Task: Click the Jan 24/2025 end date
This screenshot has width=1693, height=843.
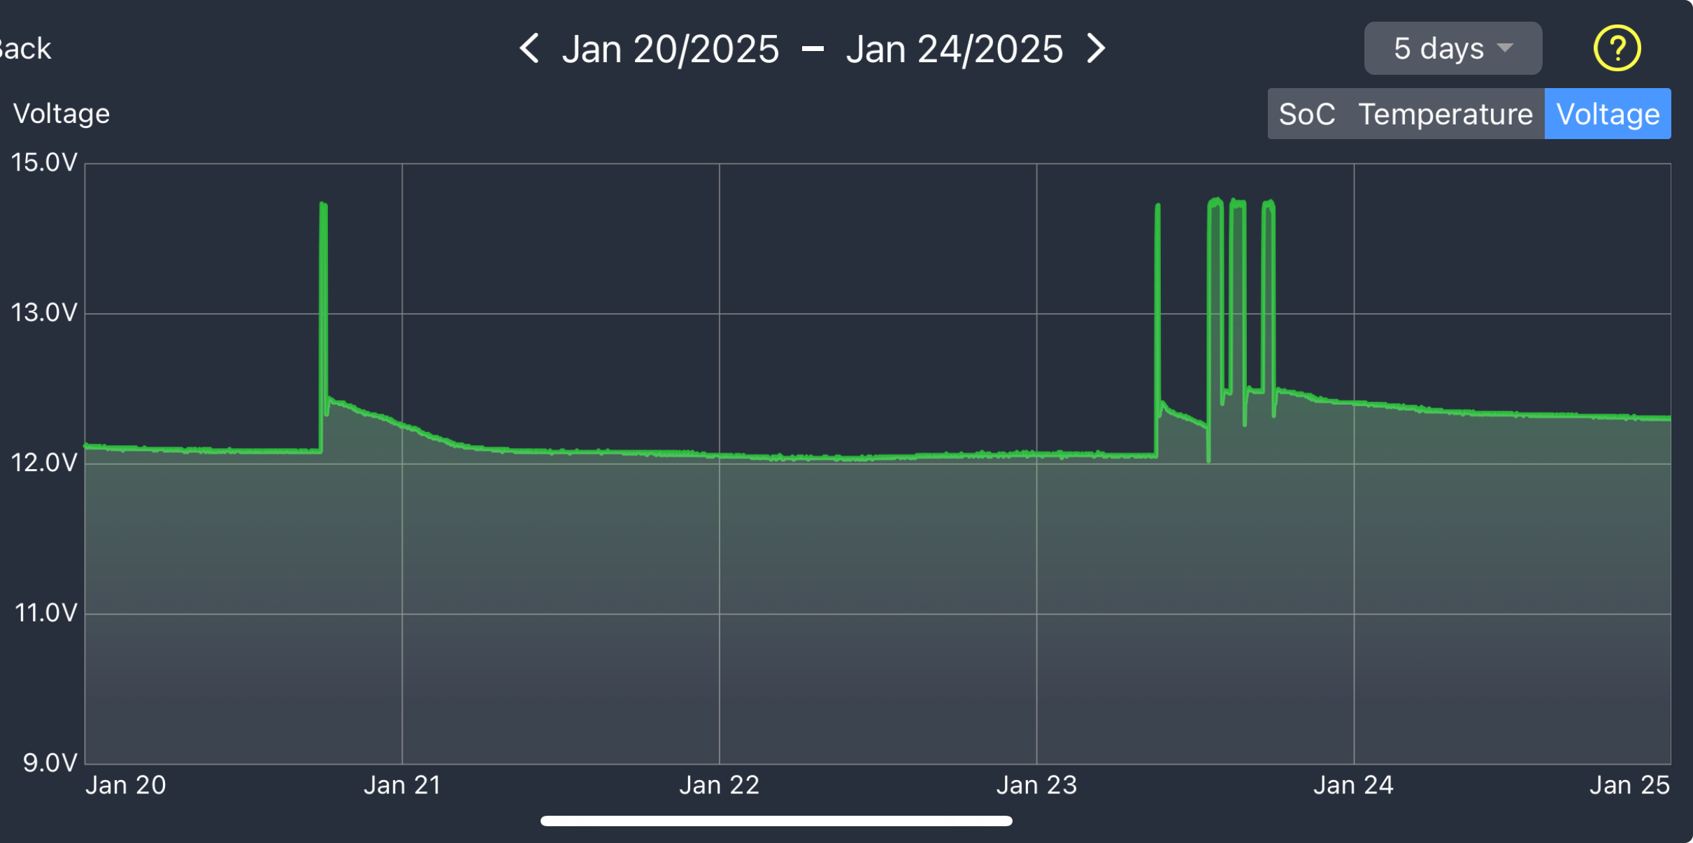Action: point(954,49)
